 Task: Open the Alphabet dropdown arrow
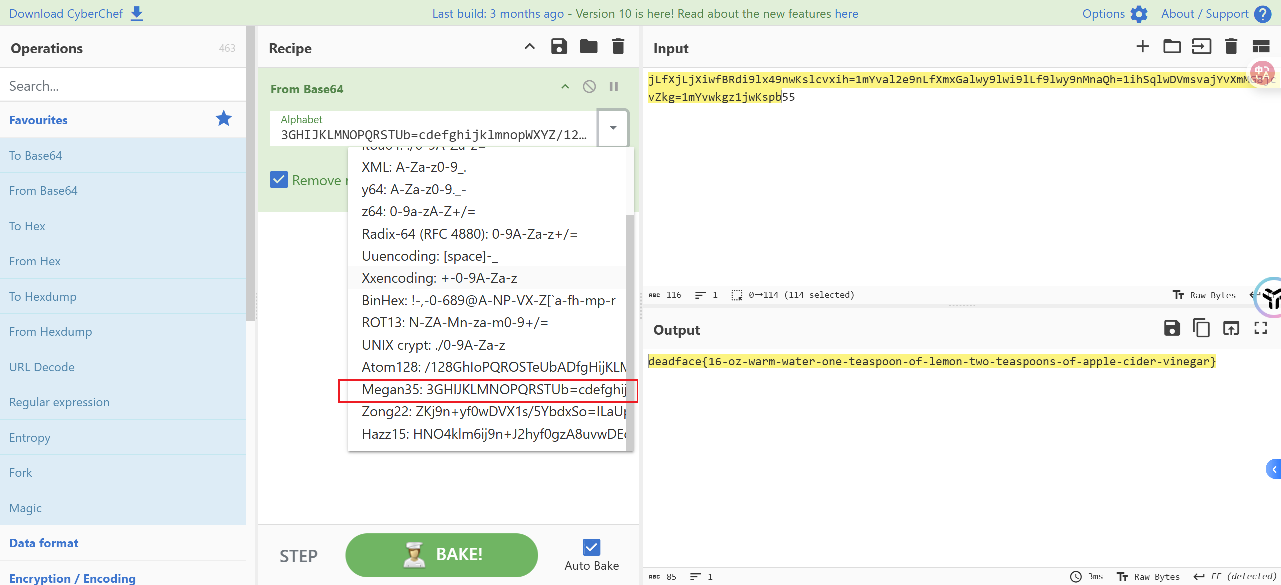(x=613, y=128)
